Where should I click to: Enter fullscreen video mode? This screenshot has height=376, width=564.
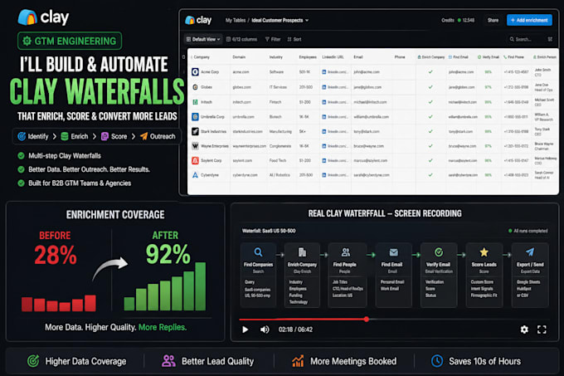(542, 330)
